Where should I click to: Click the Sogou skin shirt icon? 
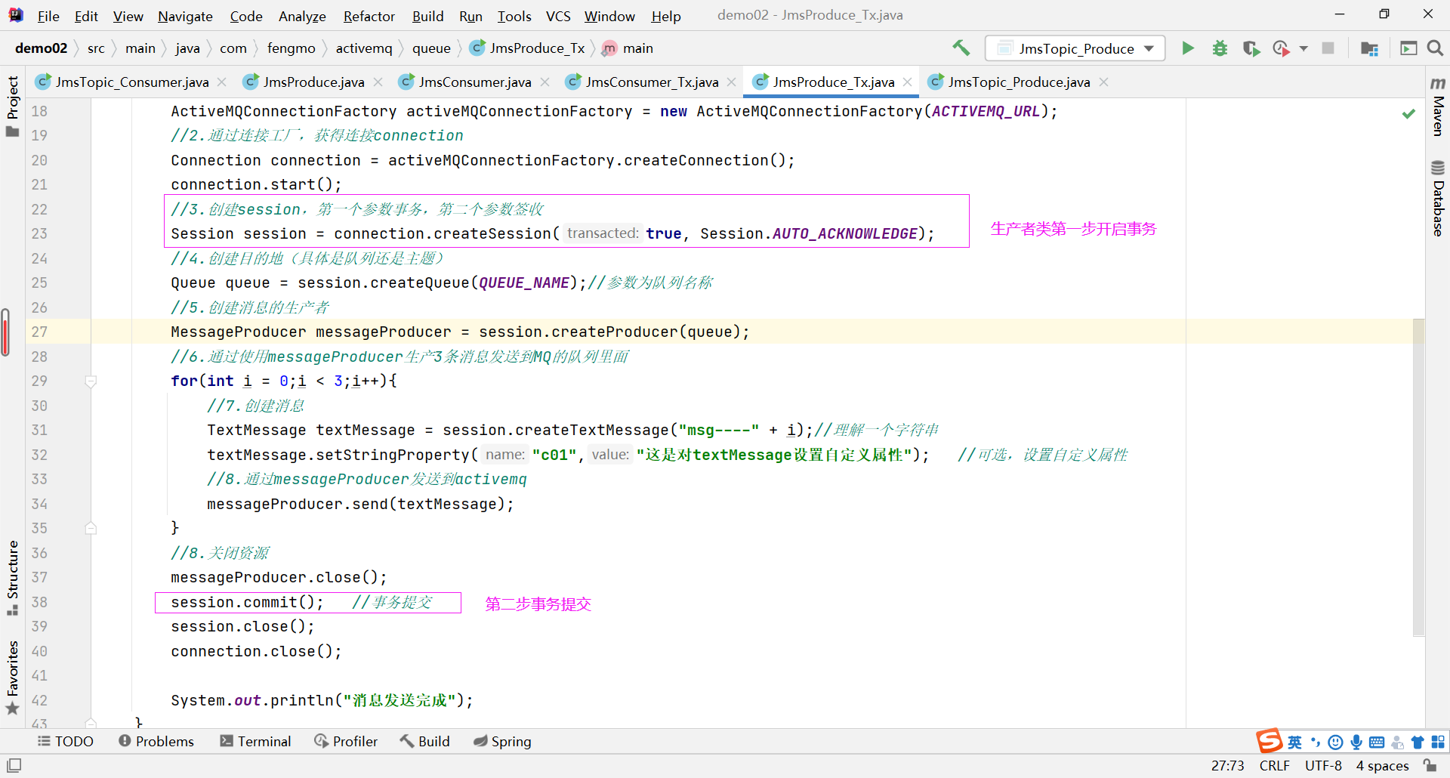click(1418, 742)
